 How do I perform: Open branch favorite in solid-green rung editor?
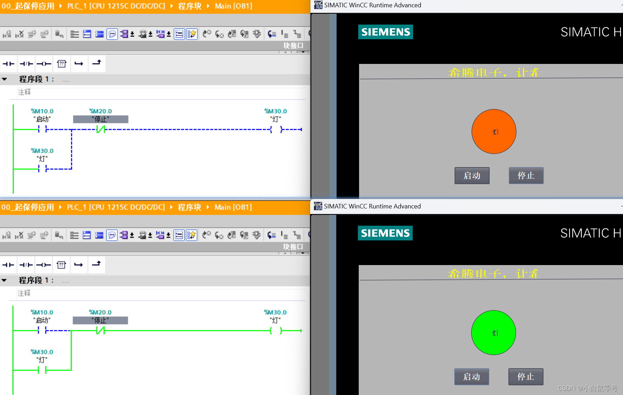(79, 265)
